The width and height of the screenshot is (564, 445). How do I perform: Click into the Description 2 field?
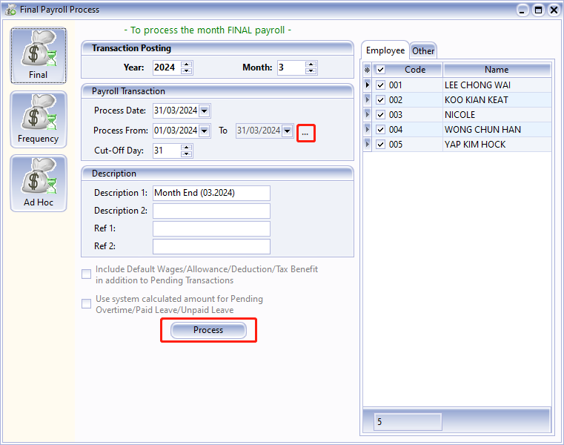click(211, 211)
